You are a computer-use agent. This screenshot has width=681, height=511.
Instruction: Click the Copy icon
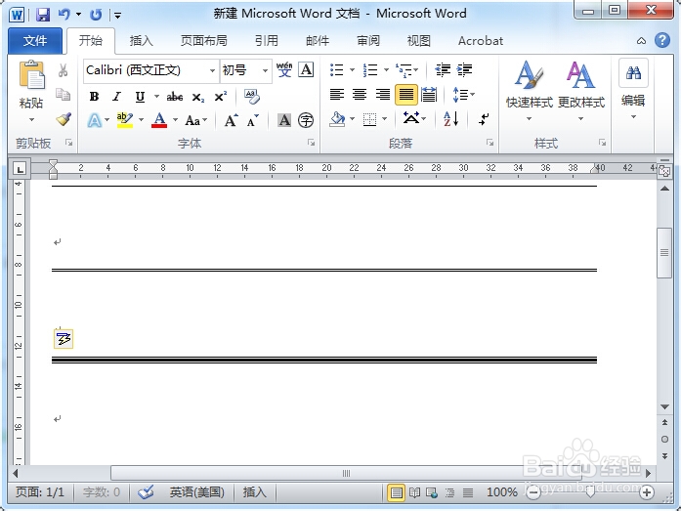click(63, 94)
